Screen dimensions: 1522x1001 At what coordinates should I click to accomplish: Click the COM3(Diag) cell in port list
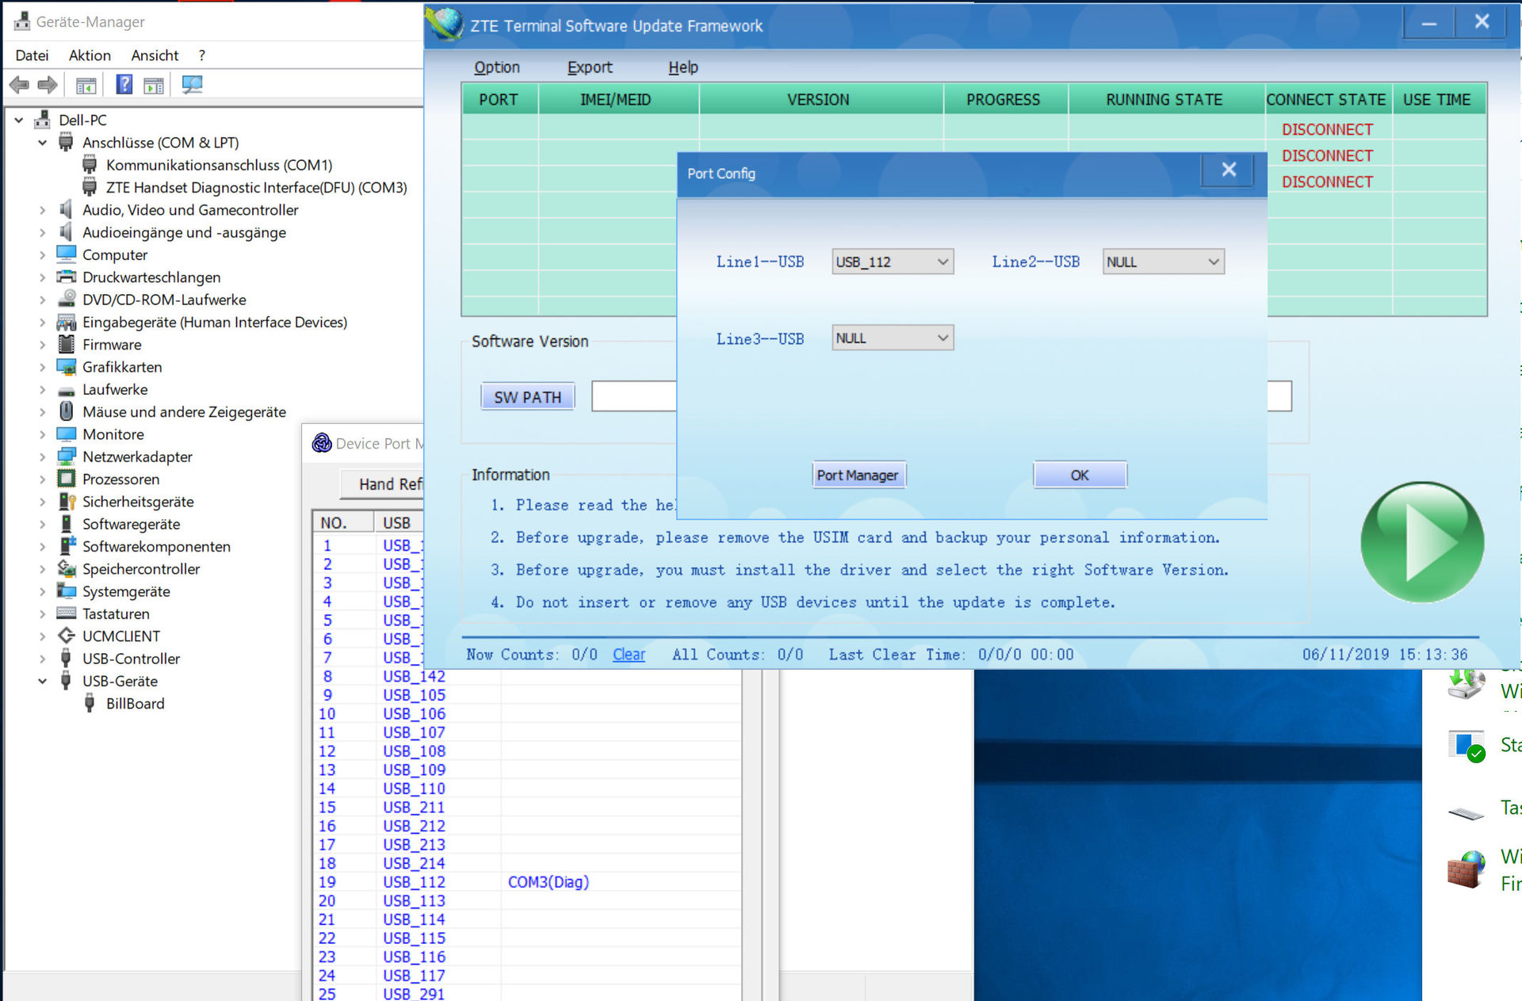pyautogui.click(x=548, y=882)
